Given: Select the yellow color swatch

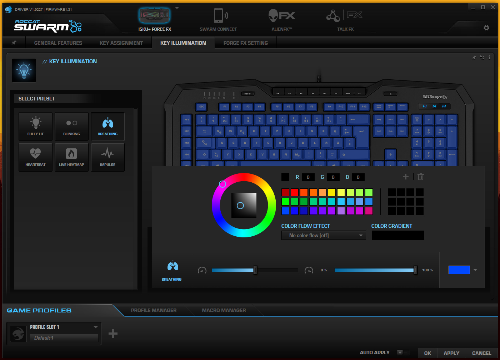Looking at the screenshot, I should (x=332, y=192).
